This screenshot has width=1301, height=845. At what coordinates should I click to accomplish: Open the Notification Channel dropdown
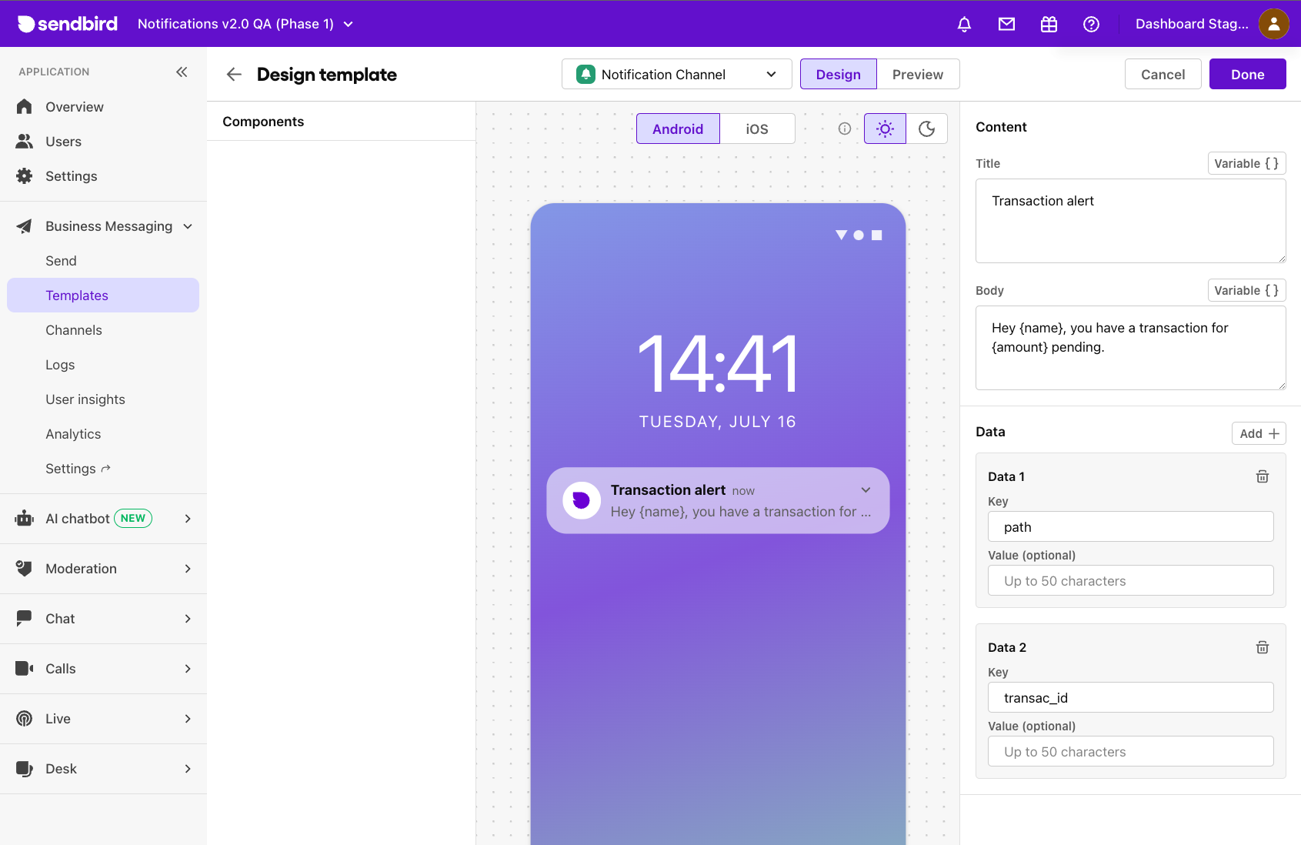tap(676, 74)
